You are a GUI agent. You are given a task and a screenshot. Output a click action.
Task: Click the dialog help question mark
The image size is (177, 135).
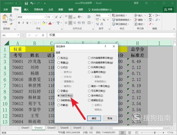(105, 46)
